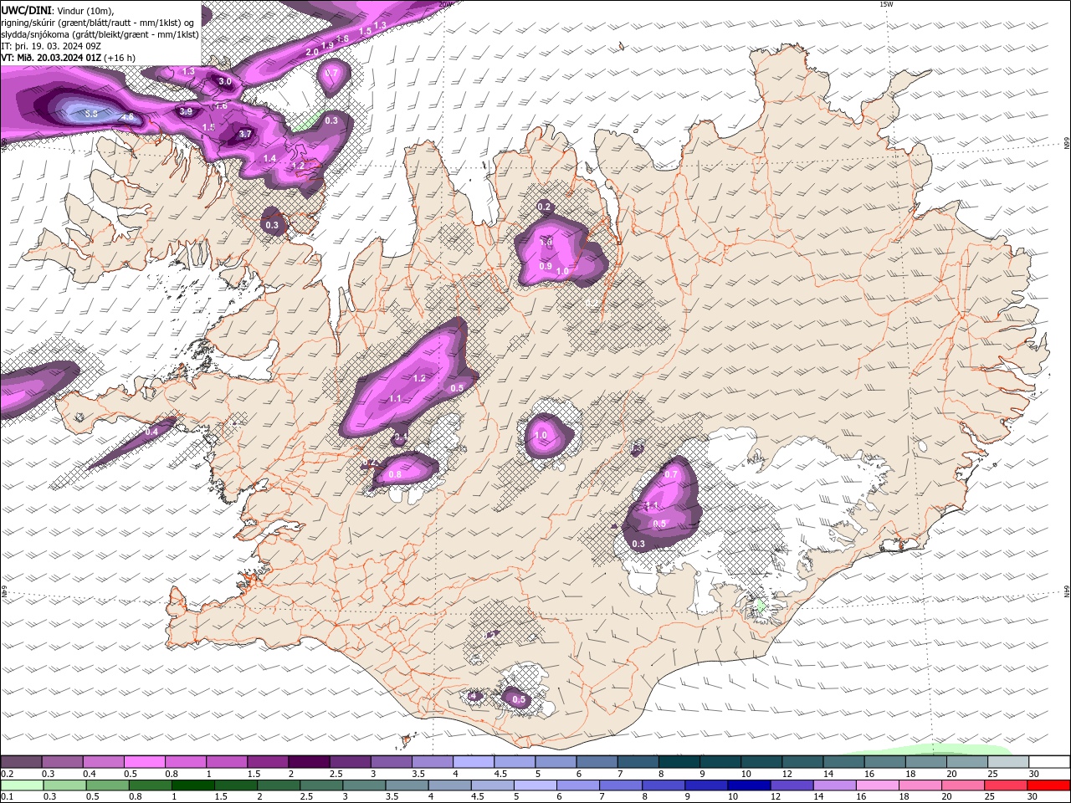Click the 3.7 precipitation value label
Viewport: 1071px width, 803px height.
pos(245,134)
